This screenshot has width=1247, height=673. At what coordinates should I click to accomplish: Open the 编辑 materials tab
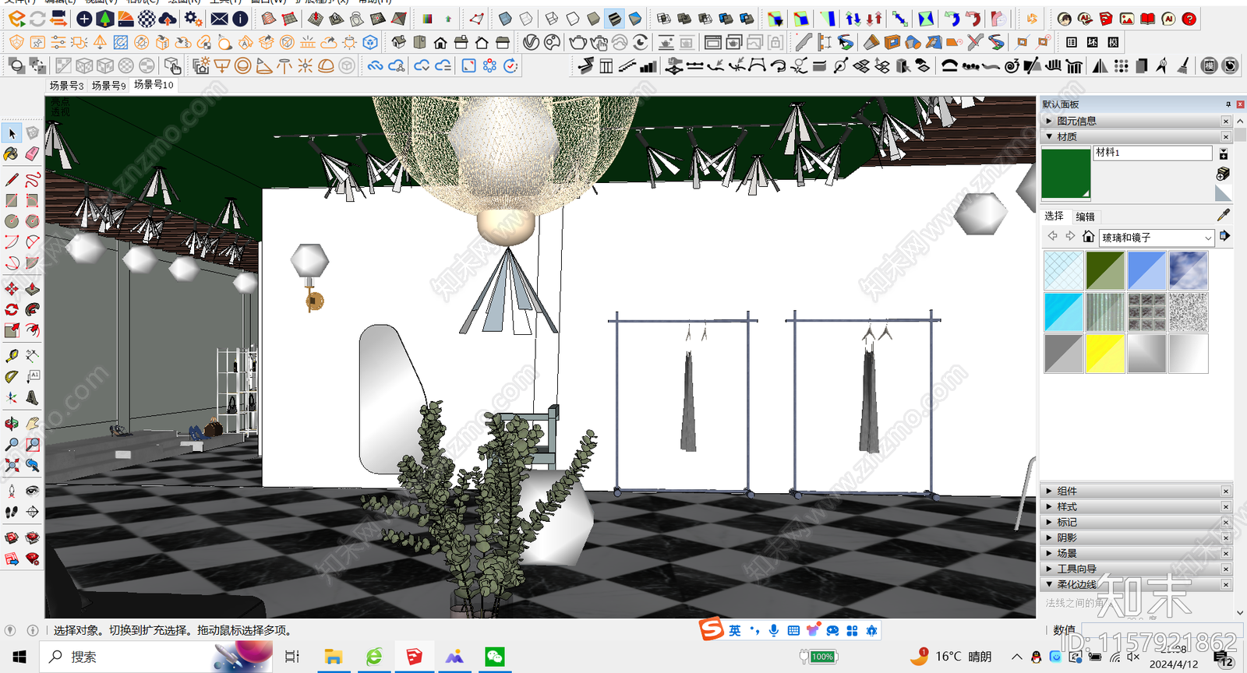click(1085, 217)
